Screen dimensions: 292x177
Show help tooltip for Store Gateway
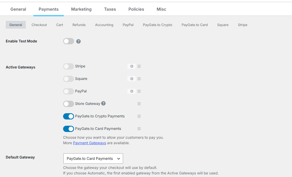(x=103, y=103)
